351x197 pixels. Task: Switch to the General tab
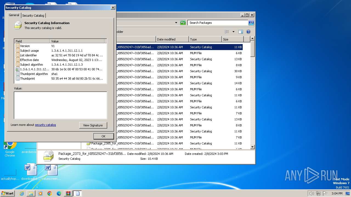point(14,15)
